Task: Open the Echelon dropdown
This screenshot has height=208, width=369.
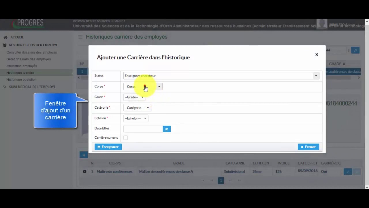Action: [x=135, y=118]
